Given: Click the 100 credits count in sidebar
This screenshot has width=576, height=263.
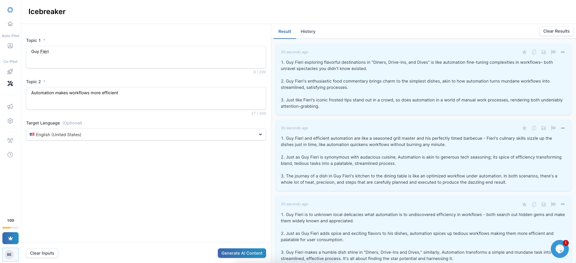Looking at the screenshot, I should pos(10,221).
